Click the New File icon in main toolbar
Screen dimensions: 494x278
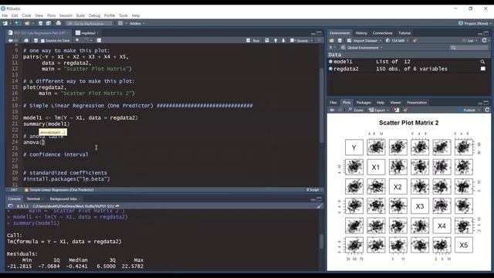click(x=5, y=23)
